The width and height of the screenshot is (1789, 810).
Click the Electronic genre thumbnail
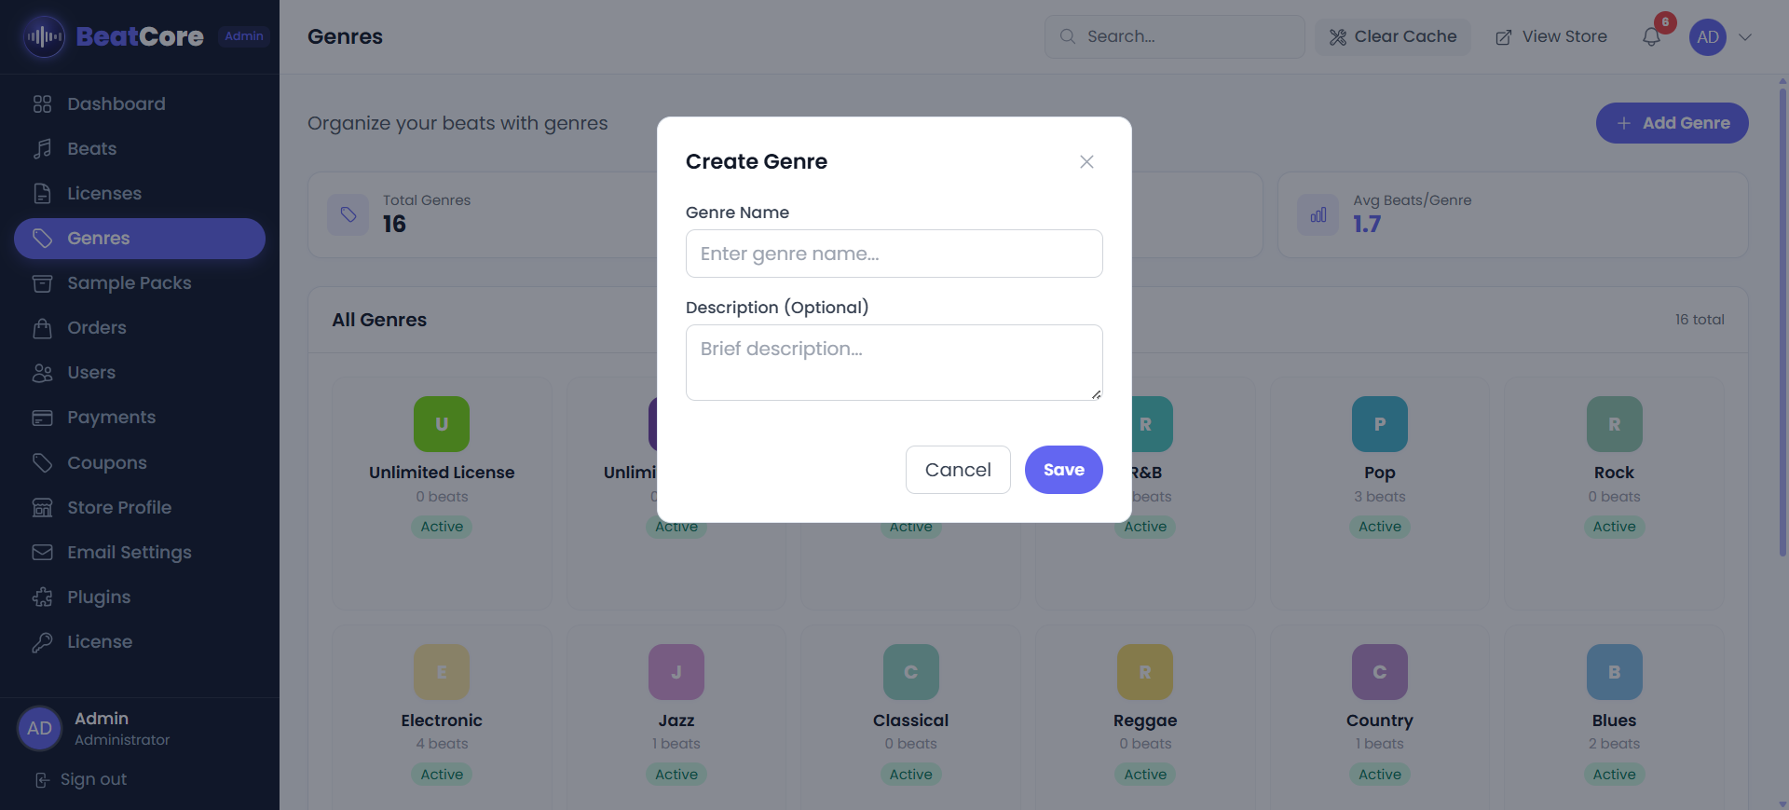click(441, 671)
